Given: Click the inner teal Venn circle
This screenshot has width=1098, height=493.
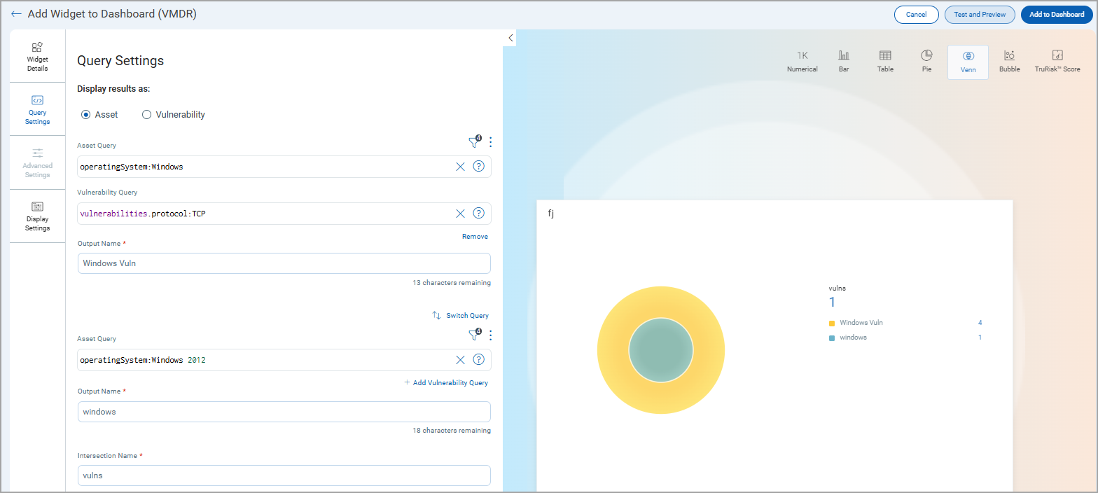Looking at the screenshot, I should tap(661, 351).
